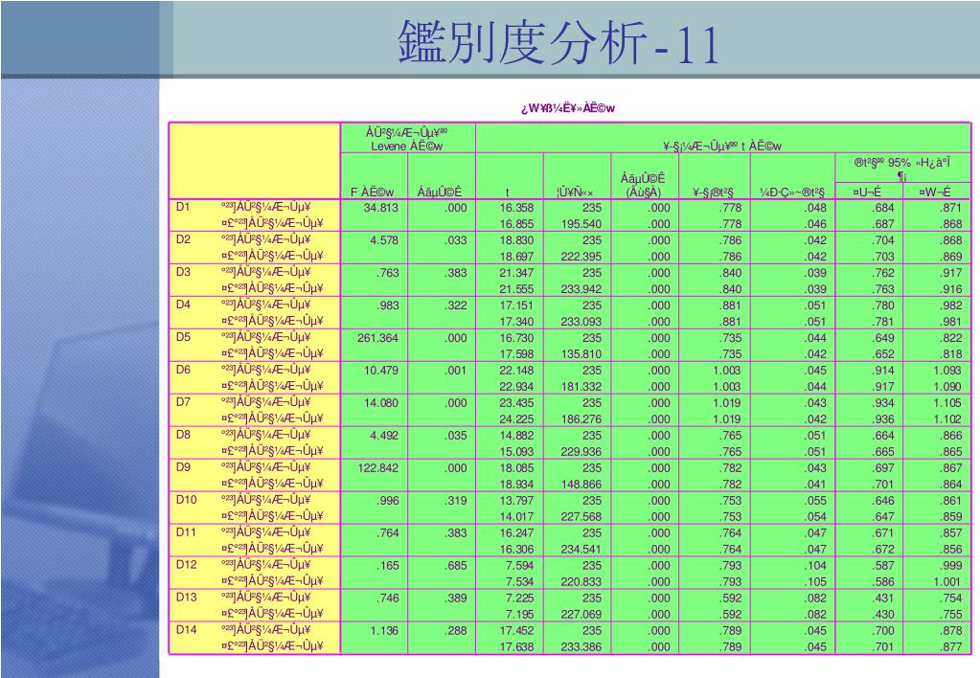Click the F value 4.578
This screenshot has width=980, height=678.
click(x=384, y=240)
